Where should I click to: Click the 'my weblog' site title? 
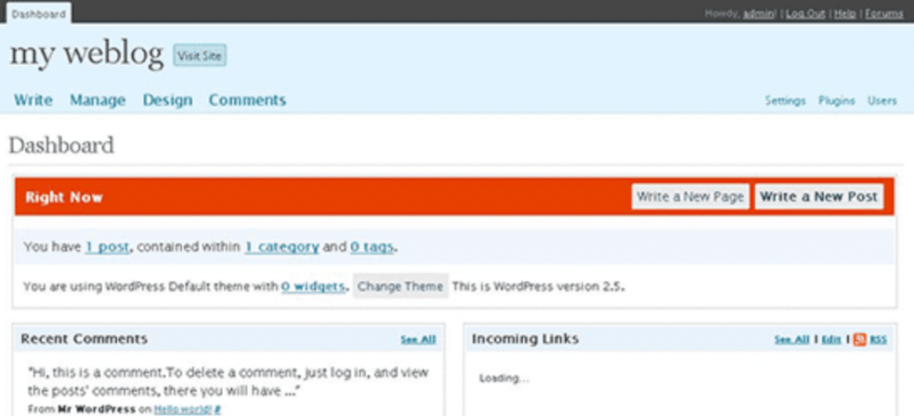87,54
